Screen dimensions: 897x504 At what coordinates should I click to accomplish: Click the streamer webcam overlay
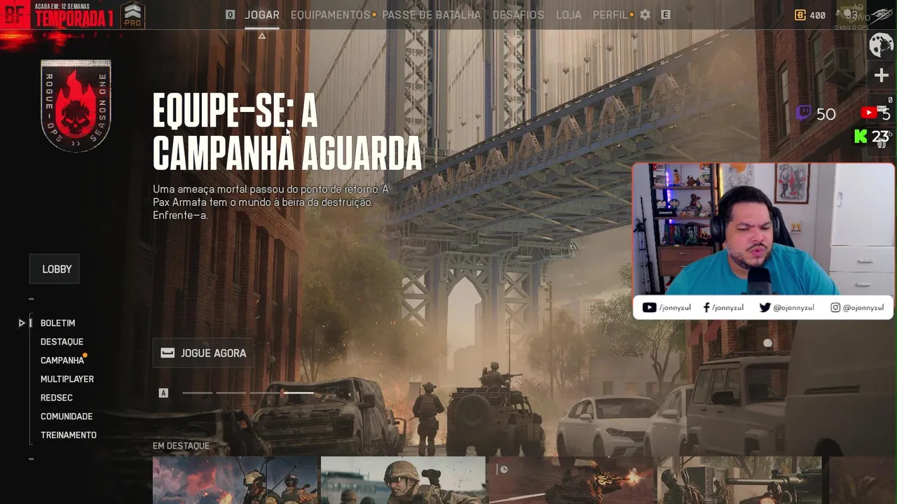coord(764,230)
